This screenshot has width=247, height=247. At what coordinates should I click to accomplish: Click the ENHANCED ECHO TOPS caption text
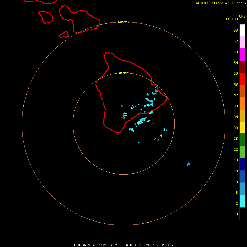96,245
